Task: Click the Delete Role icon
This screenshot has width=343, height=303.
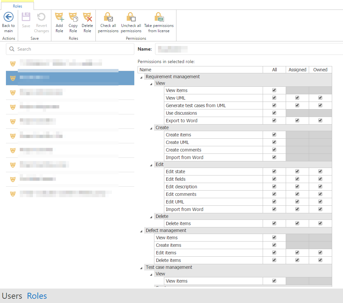Action: (87, 17)
